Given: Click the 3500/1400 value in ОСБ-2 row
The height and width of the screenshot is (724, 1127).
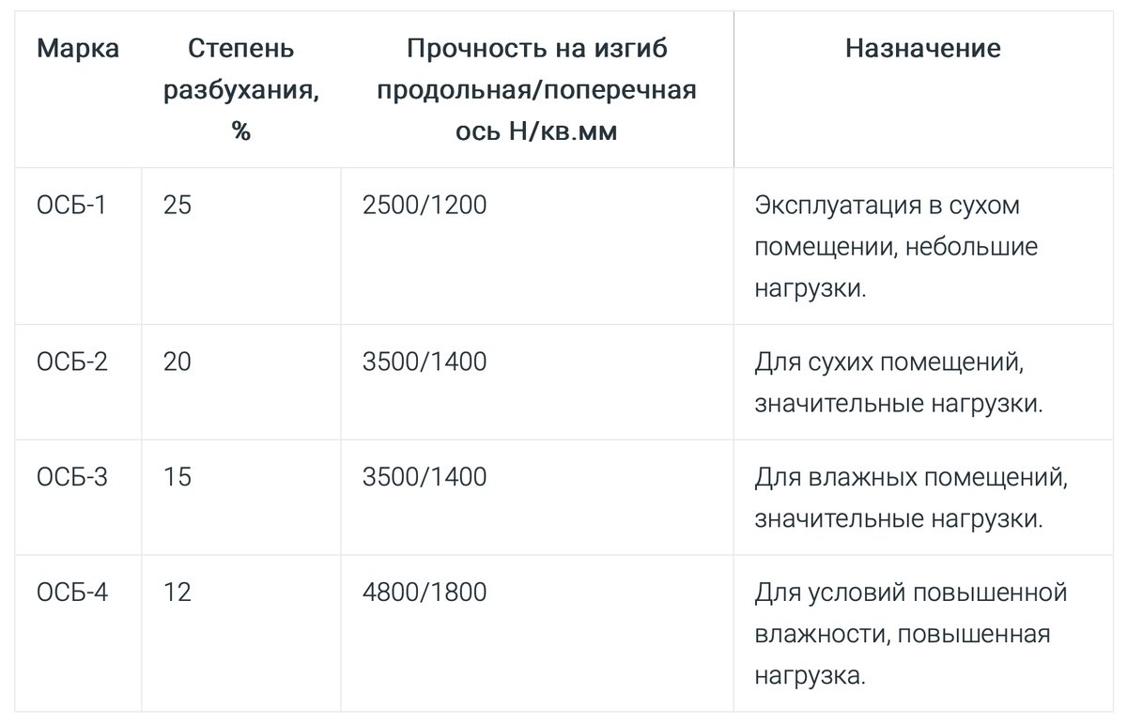Looking at the screenshot, I should tap(425, 361).
